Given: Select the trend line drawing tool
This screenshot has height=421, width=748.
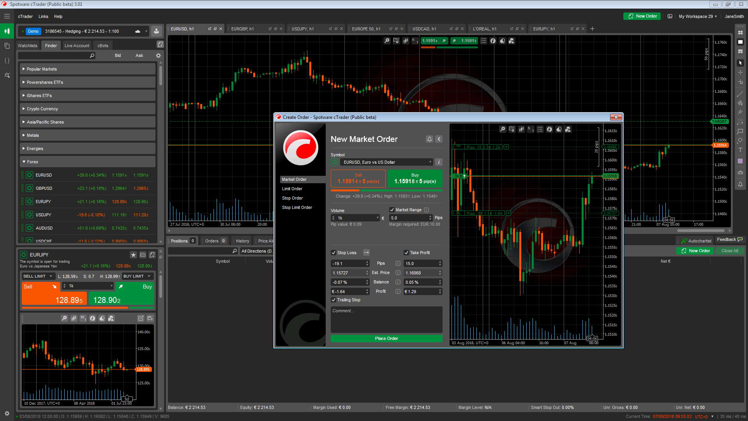Looking at the screenshot, I should [740, 94].
